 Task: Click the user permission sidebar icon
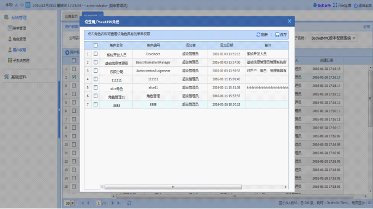click(10, 49)
